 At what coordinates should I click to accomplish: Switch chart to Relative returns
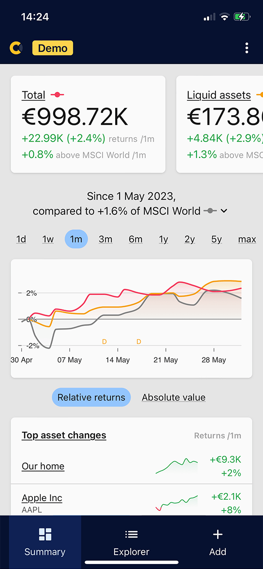pos(91,397)
